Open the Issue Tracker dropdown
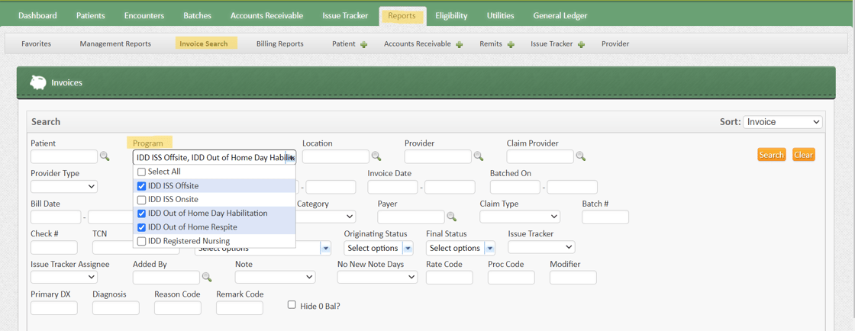 pyautogui.click(x=541, y=247)
